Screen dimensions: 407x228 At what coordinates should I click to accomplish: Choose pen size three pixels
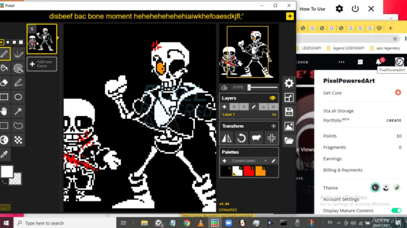[x=14, y=42]
